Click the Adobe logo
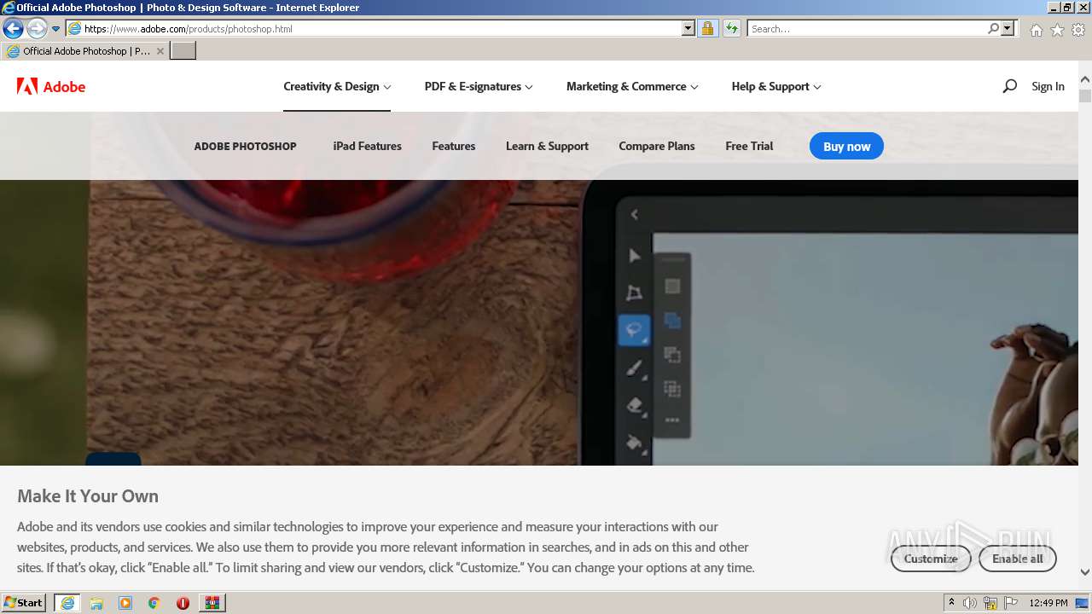Screen dimensions: 1092x614 coord(51,86)
